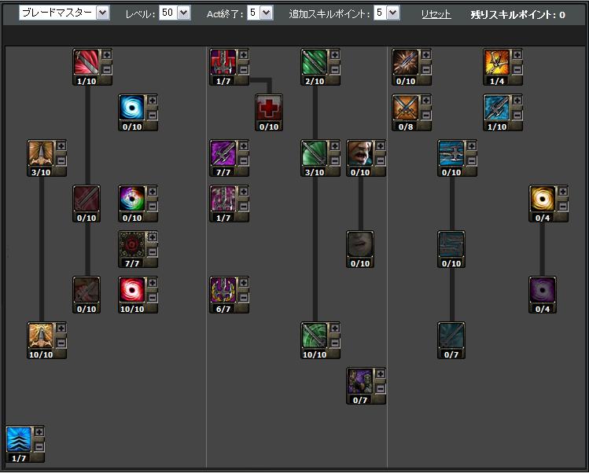Screen dimensions: 589x473
Task: Select the dark red emblem skill icon at 7/7
Action: pos(132,244)
